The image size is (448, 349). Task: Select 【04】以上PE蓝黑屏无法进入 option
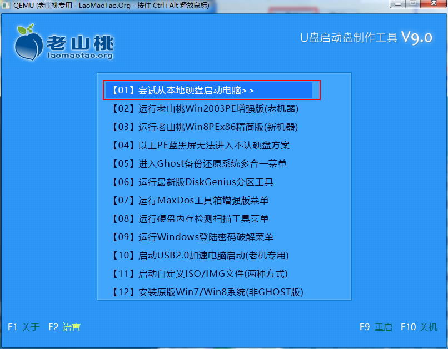(200, 145)
